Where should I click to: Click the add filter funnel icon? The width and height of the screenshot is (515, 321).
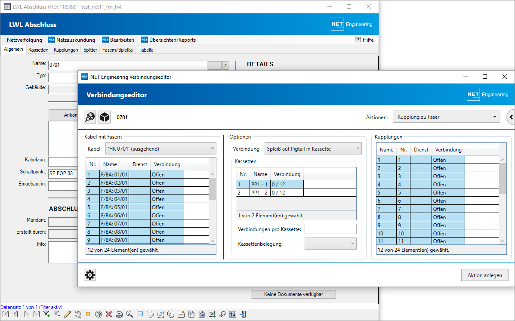click(x=47, y=314)
